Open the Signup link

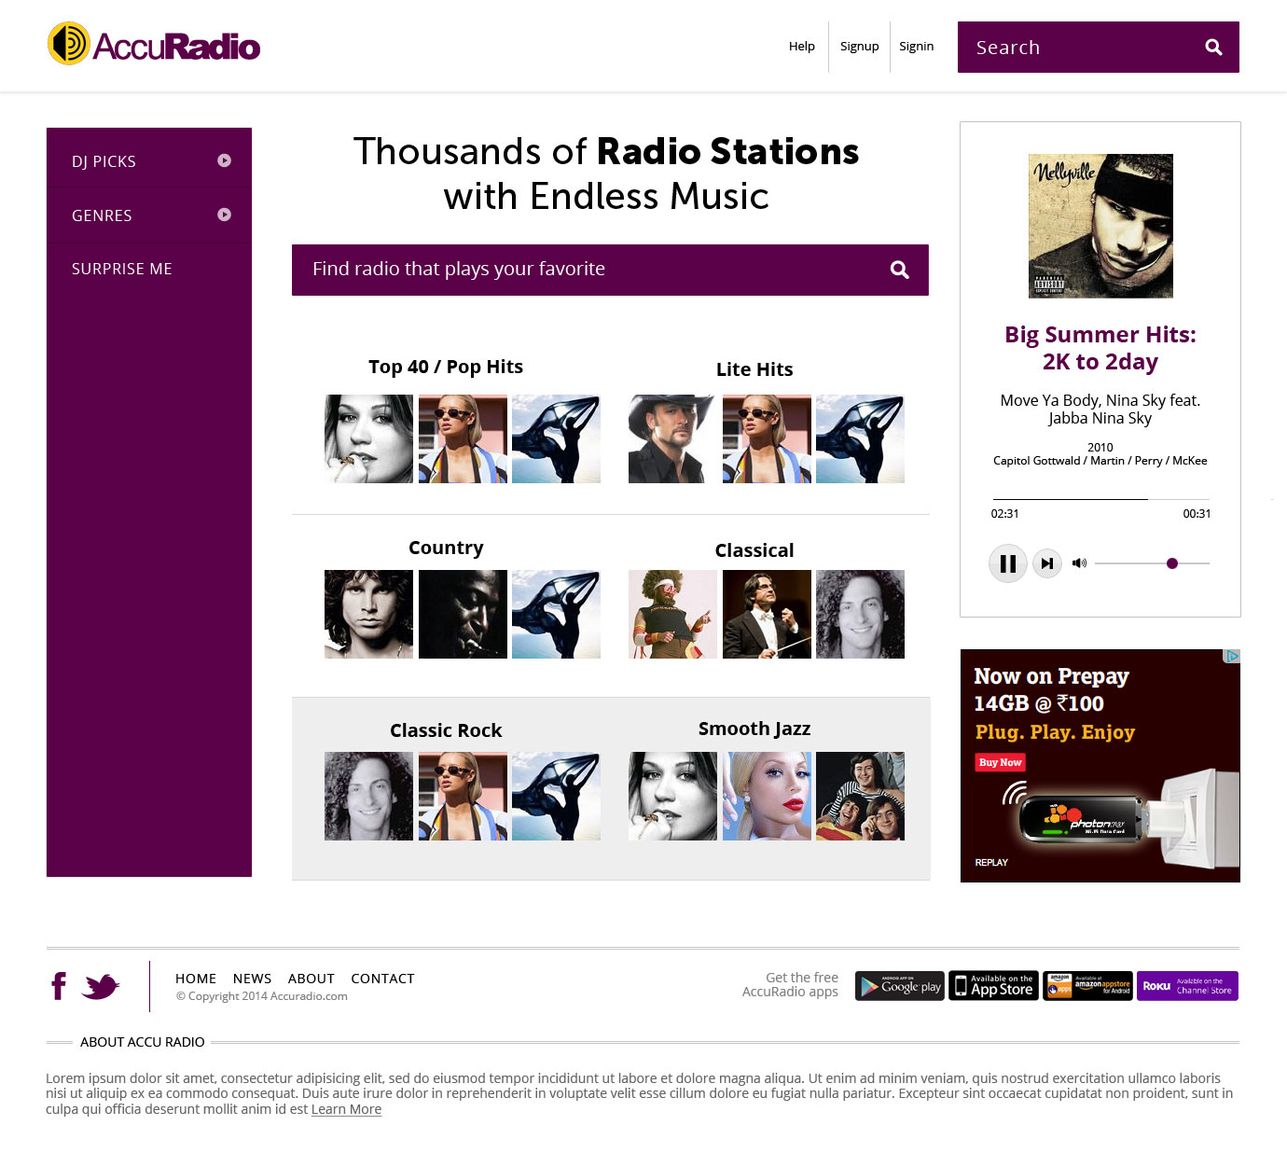pos(859,46)
